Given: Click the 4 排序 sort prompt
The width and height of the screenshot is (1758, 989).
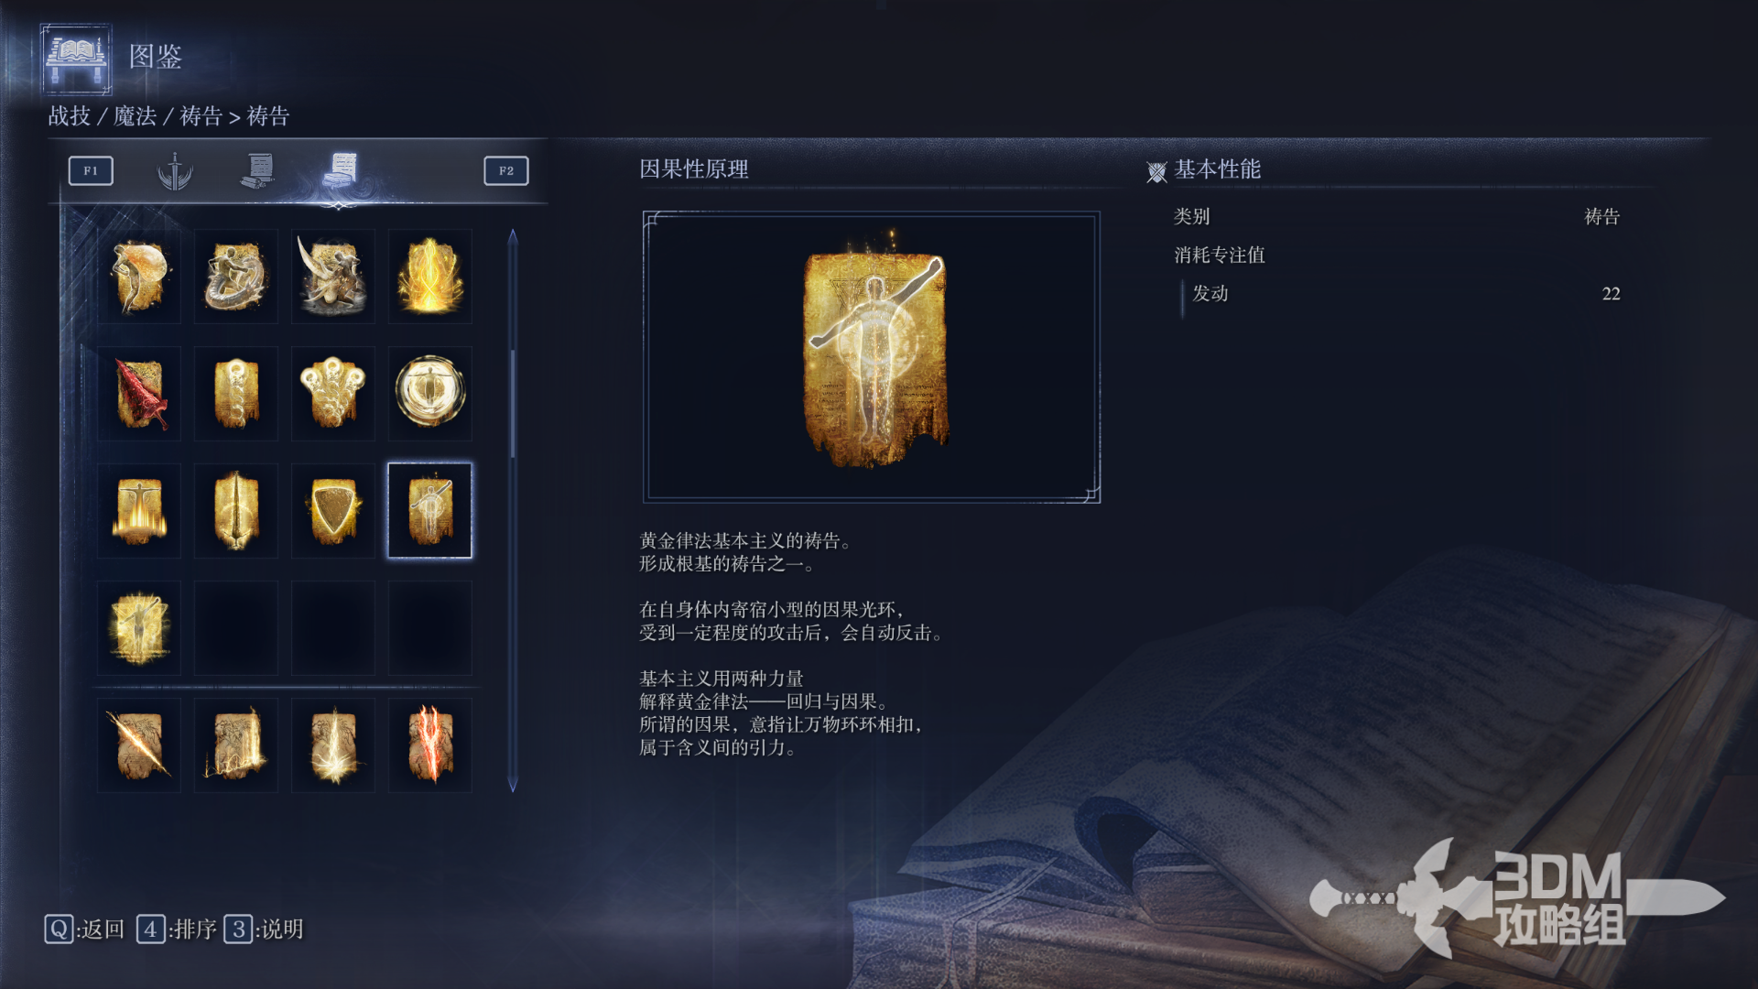Looking at the screenshot, I should coord(177,929).
